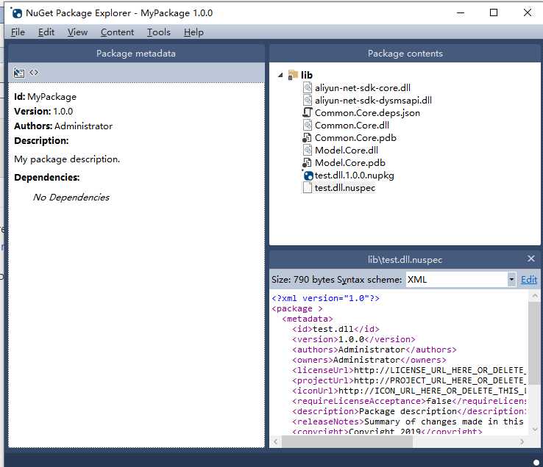Click the test.dll.1.0.0.nupkg package icon

[x=308, y=175]
